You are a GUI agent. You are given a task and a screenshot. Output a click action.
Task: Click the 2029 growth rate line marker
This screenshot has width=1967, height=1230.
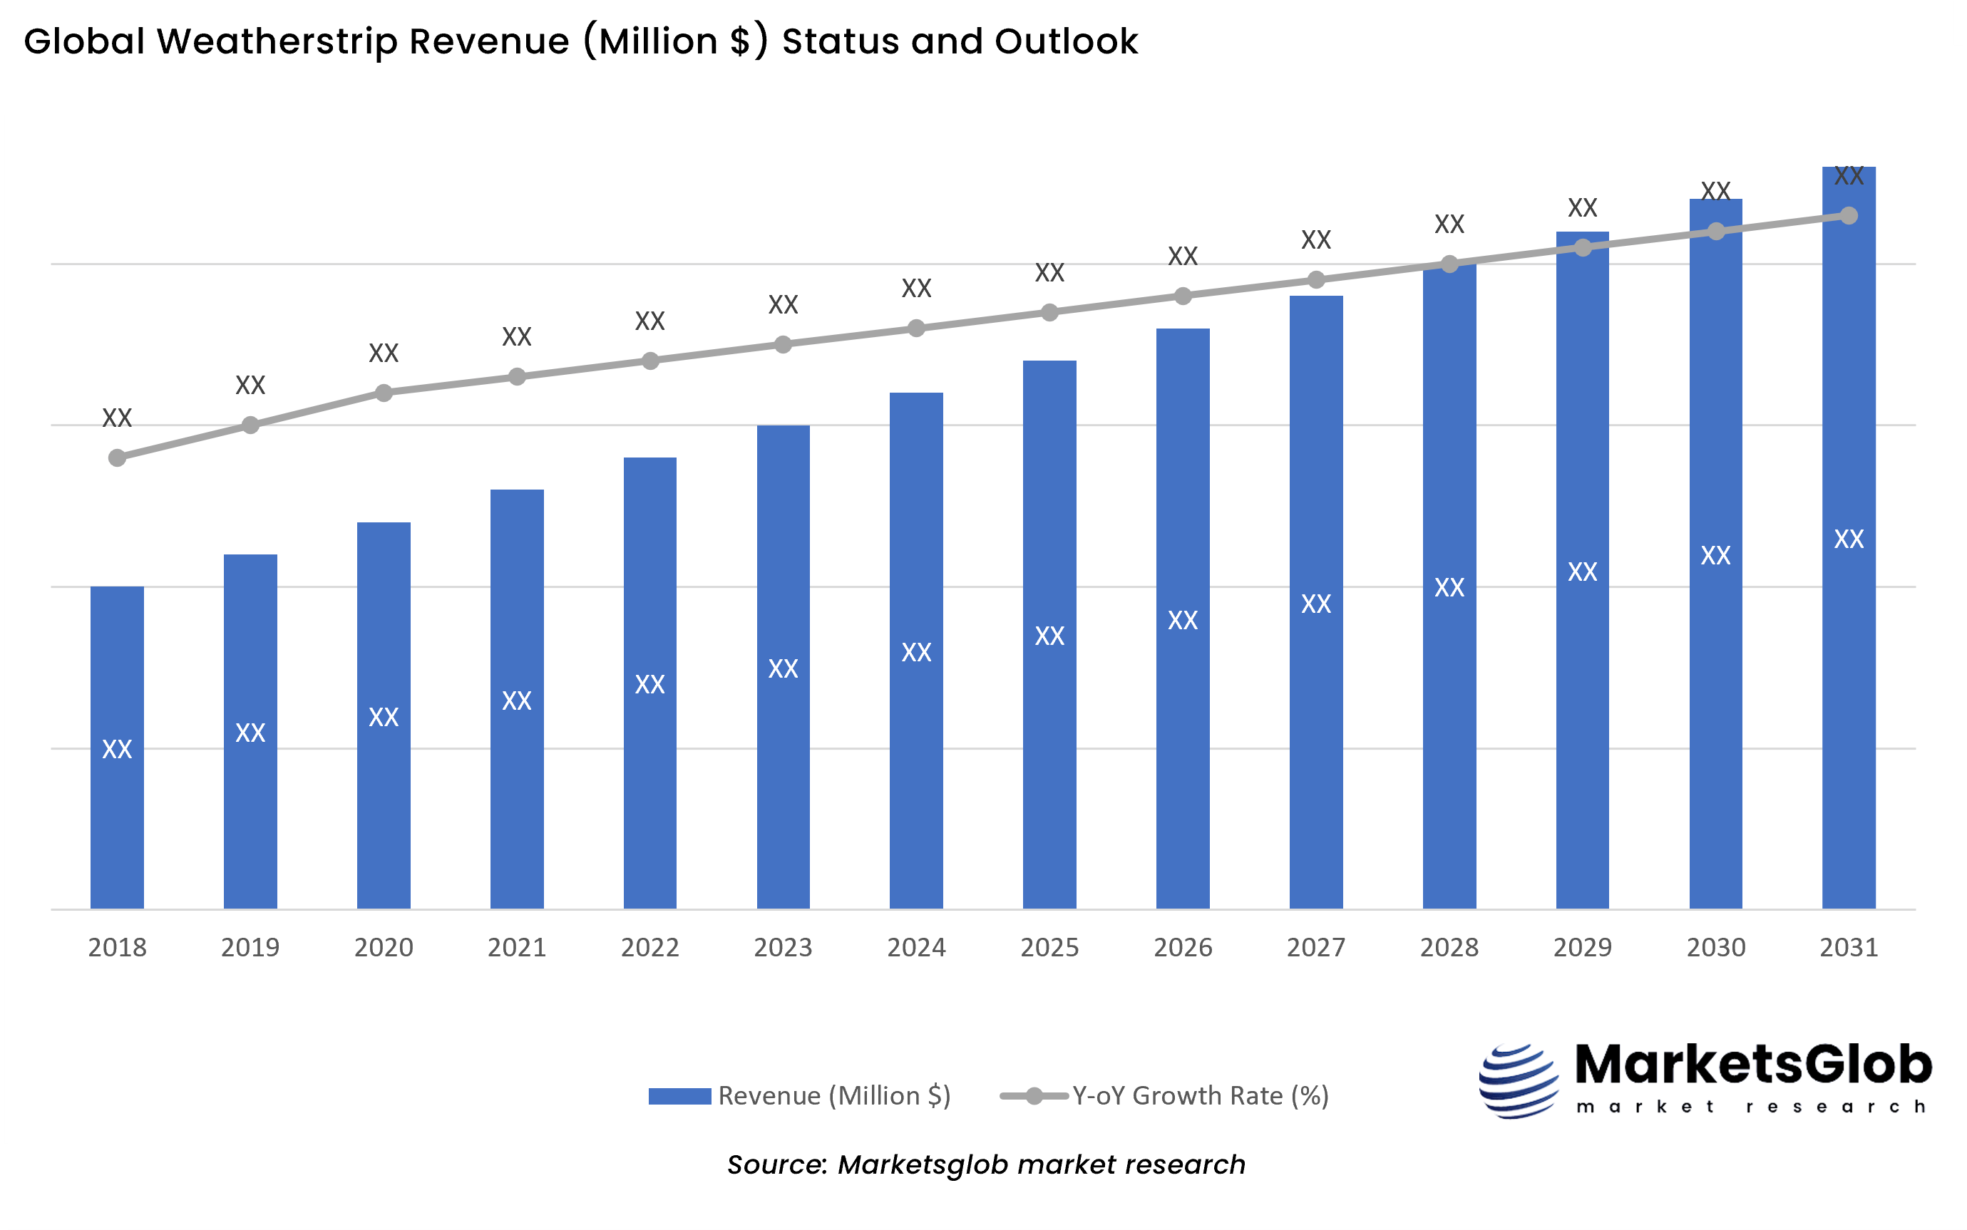click(1582, 248)
